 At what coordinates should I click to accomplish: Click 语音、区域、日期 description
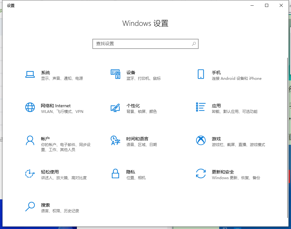142,145
